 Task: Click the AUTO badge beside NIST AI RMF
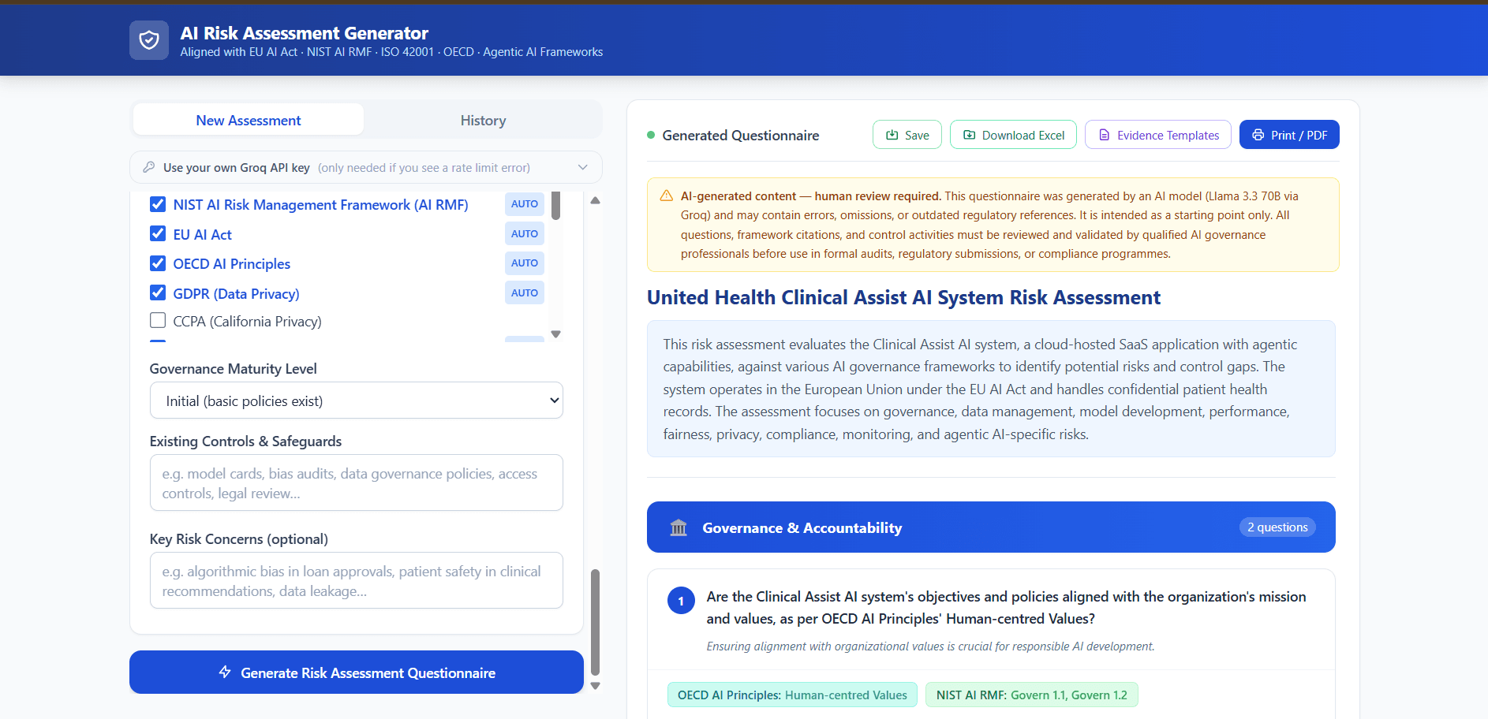tap(525, 203)
